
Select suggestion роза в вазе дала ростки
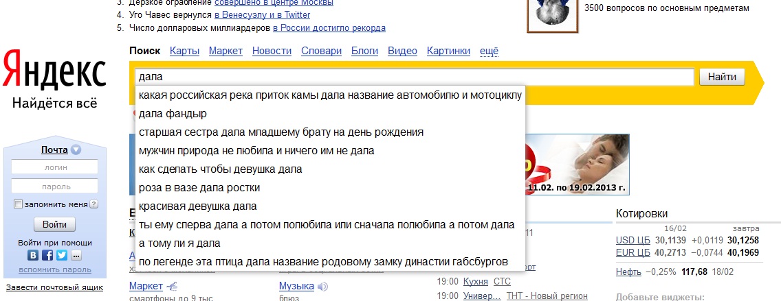click(330, 188)
